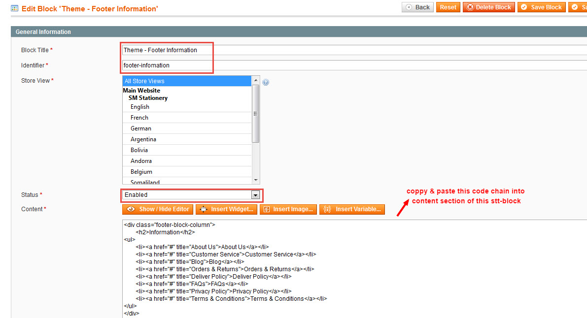Focus the Block Title input field
The width and height of the screenshot is (587, 318).
point(354,50)
